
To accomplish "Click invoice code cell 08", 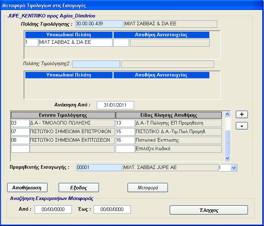I will (20, 140).
